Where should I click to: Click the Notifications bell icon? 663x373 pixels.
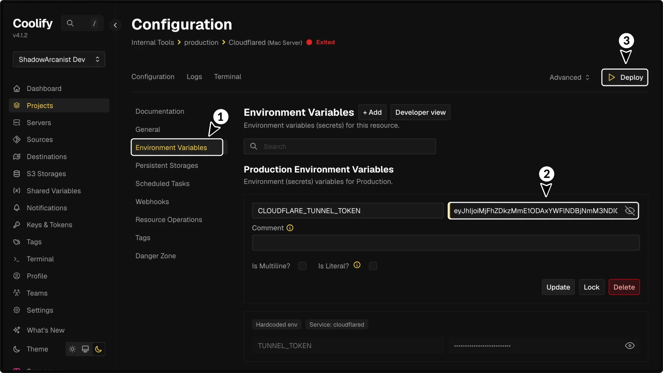point(17,208)
